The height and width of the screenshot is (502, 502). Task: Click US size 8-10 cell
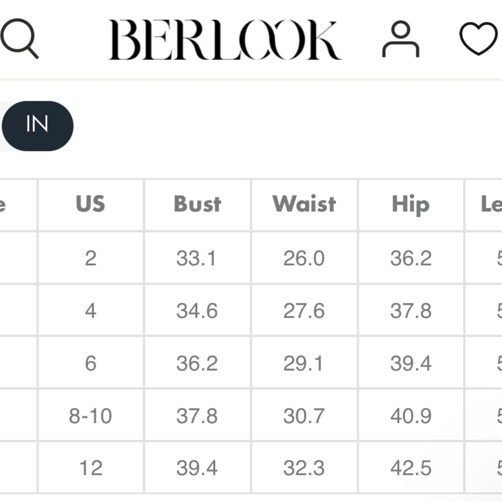(x=90, y=416)
